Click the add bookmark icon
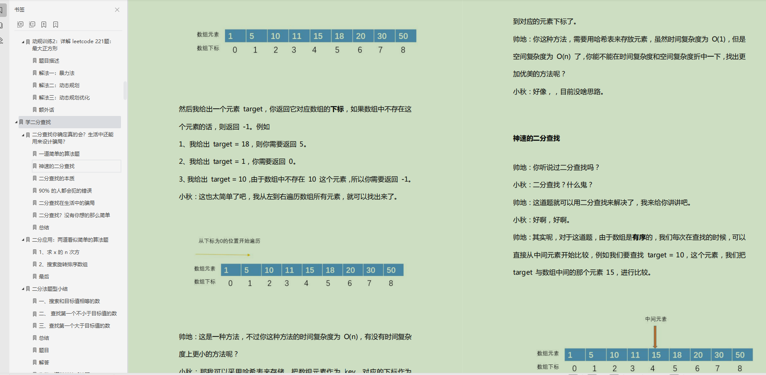 point(44,25)
